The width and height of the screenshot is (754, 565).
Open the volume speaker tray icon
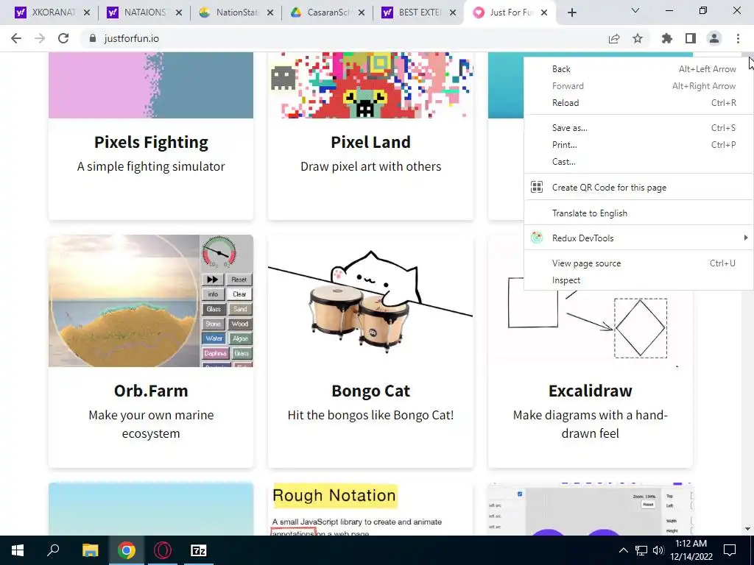658,550
